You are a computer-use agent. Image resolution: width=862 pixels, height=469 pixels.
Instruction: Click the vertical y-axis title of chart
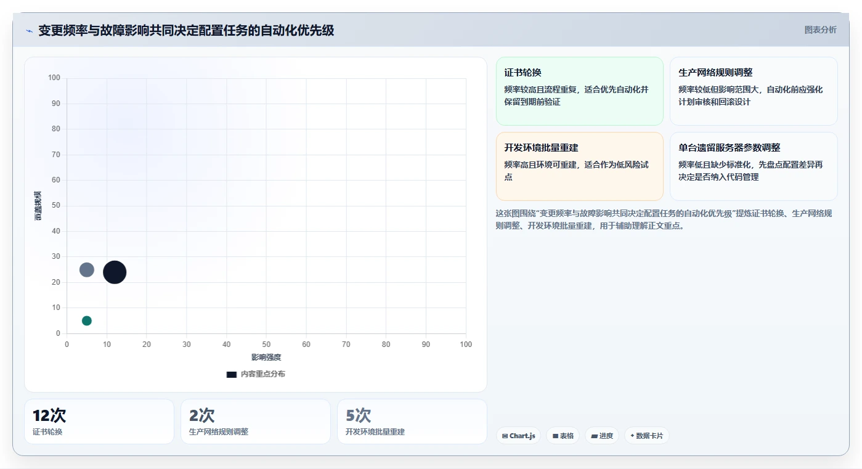pyautogui.click(x=38, y=206)
